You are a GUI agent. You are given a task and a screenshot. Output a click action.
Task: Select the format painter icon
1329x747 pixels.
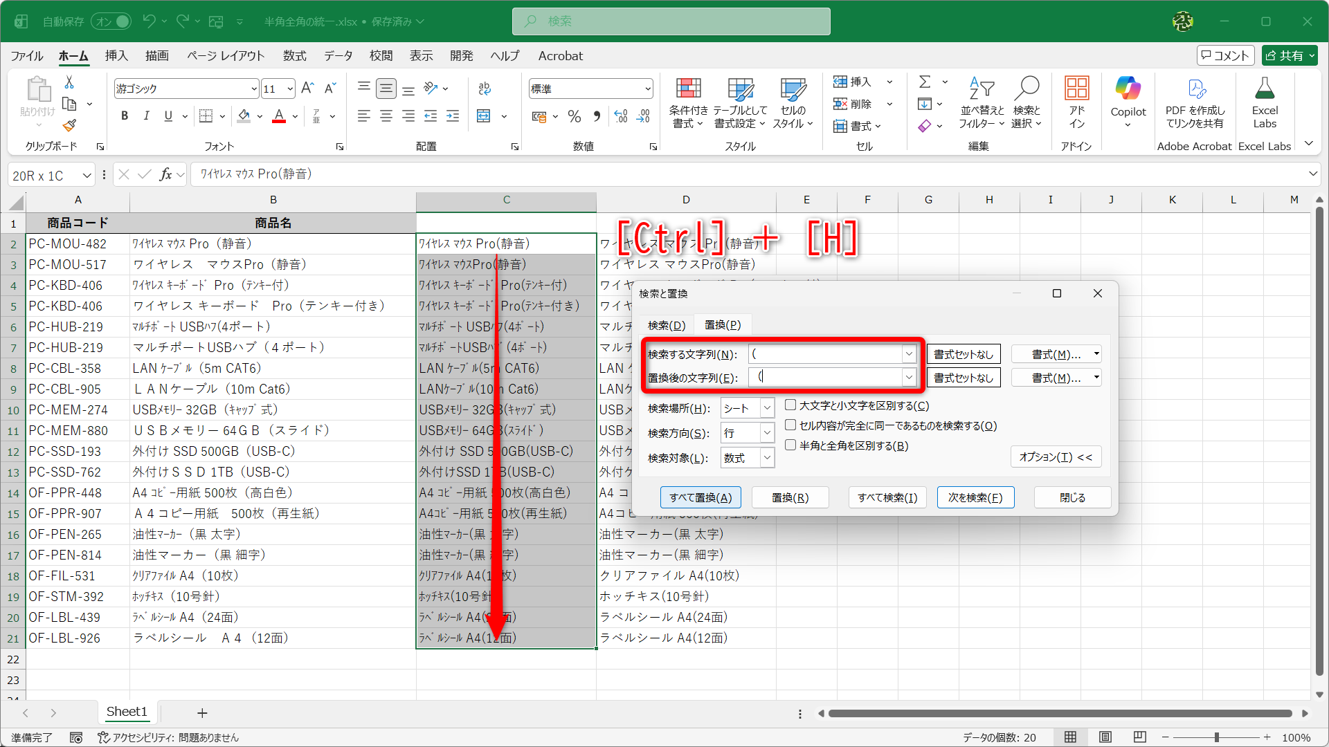(69, 126)
